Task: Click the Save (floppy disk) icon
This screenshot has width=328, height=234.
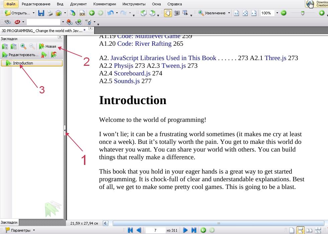Action: [41, 13]
